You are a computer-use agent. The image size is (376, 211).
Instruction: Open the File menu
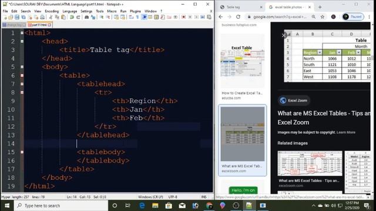tap(5, 11)
